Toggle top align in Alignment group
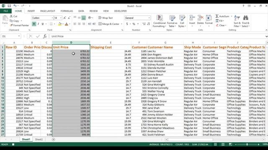The height and width of the screenshot is (150, 268). coord(75,17)
